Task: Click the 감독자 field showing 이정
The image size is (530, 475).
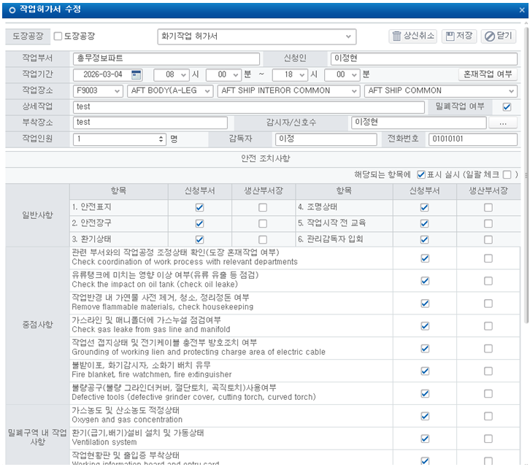Action: click(x=326, y=139)
